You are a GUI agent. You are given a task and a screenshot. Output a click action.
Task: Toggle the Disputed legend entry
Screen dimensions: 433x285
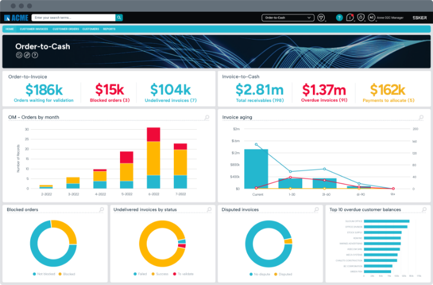click(284, 274)
